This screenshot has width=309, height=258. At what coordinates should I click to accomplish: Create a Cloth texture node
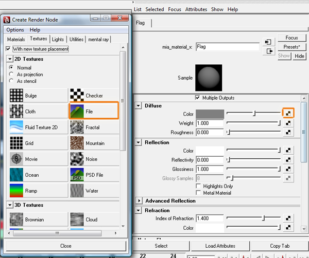click(39, 112)
